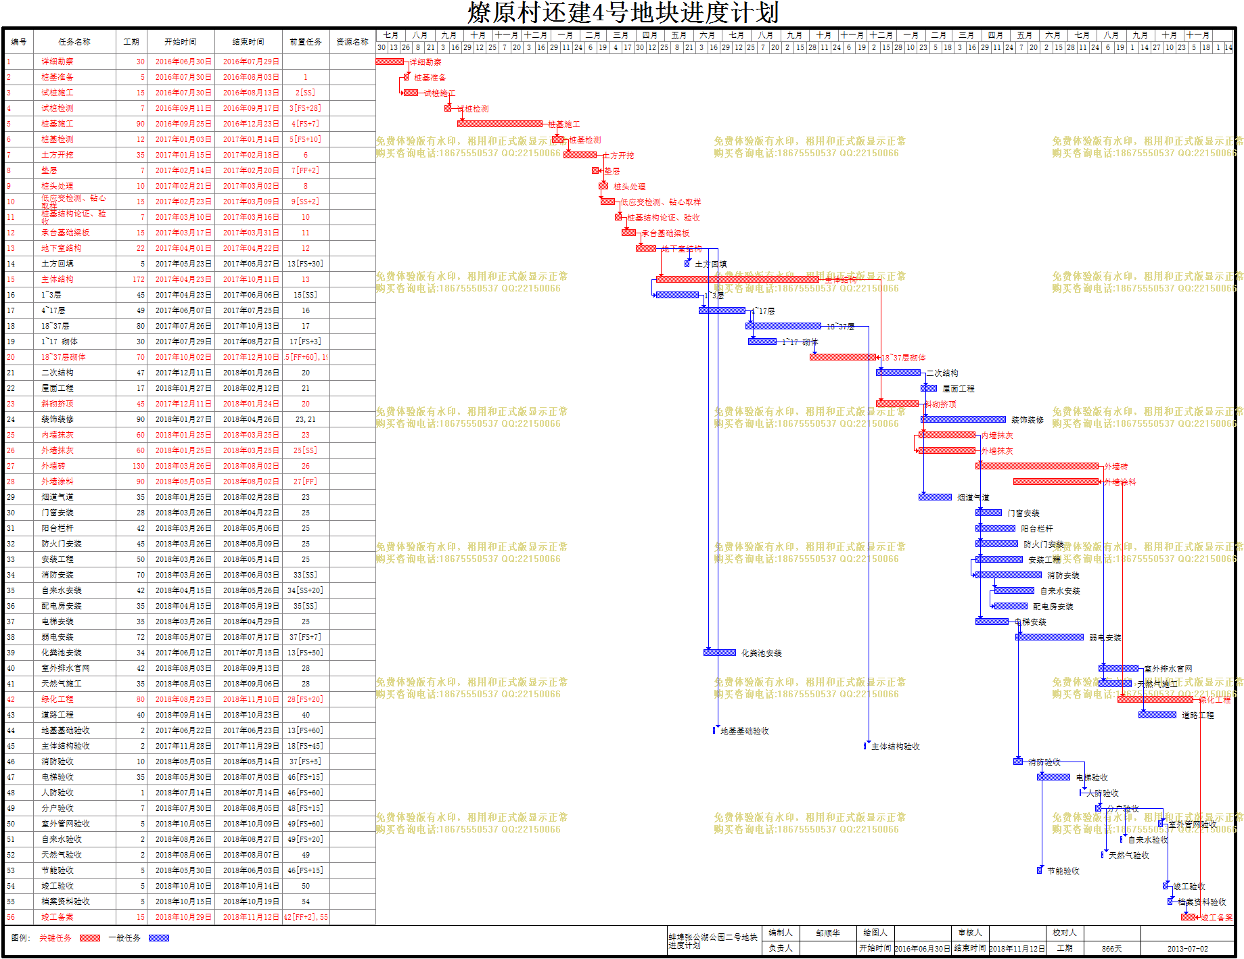Click task name cell 详细勘察 in row 1
The width and height of the screenshot is (1244, 959).
click(74, 62)
